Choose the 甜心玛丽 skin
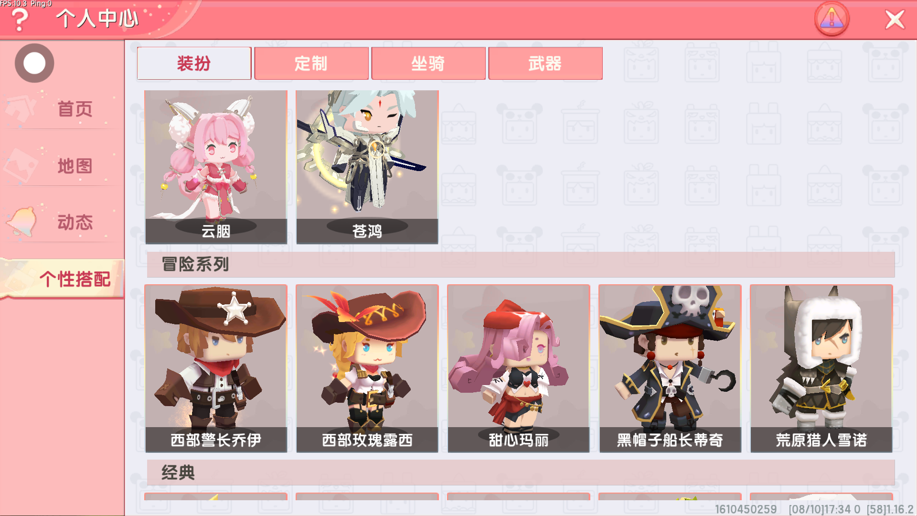Screen dimensions: 917x516 tap(519, 368)
